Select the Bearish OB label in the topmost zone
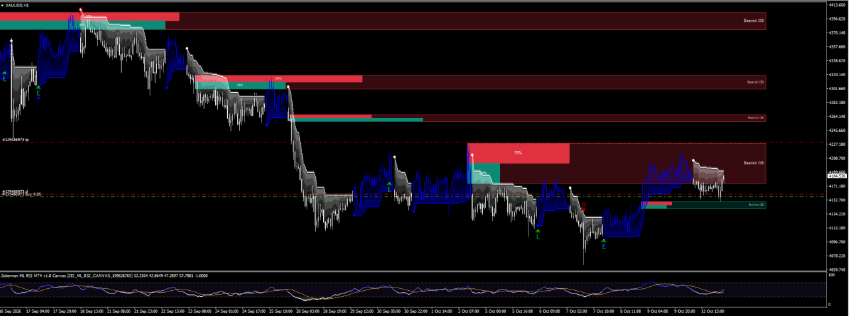 point(754,21)
